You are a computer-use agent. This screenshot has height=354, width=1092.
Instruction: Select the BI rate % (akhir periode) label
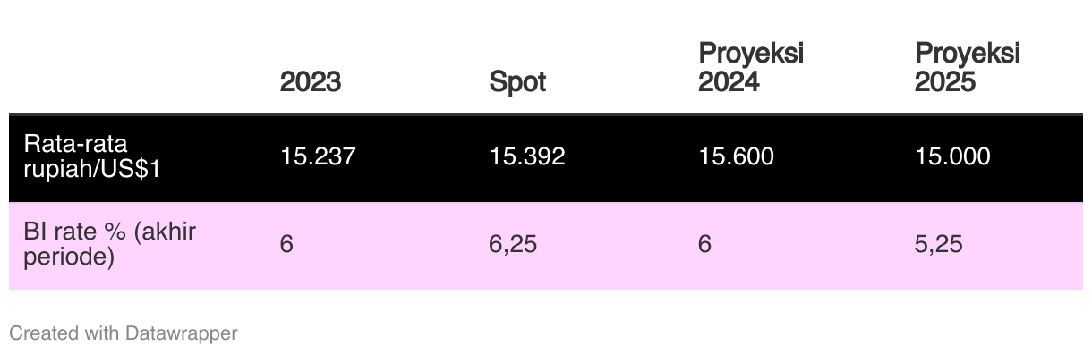[110, 244]
